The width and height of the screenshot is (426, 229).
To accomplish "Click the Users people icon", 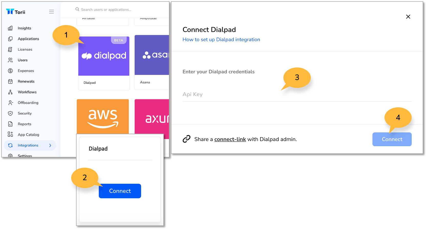I will pos(10,60).
